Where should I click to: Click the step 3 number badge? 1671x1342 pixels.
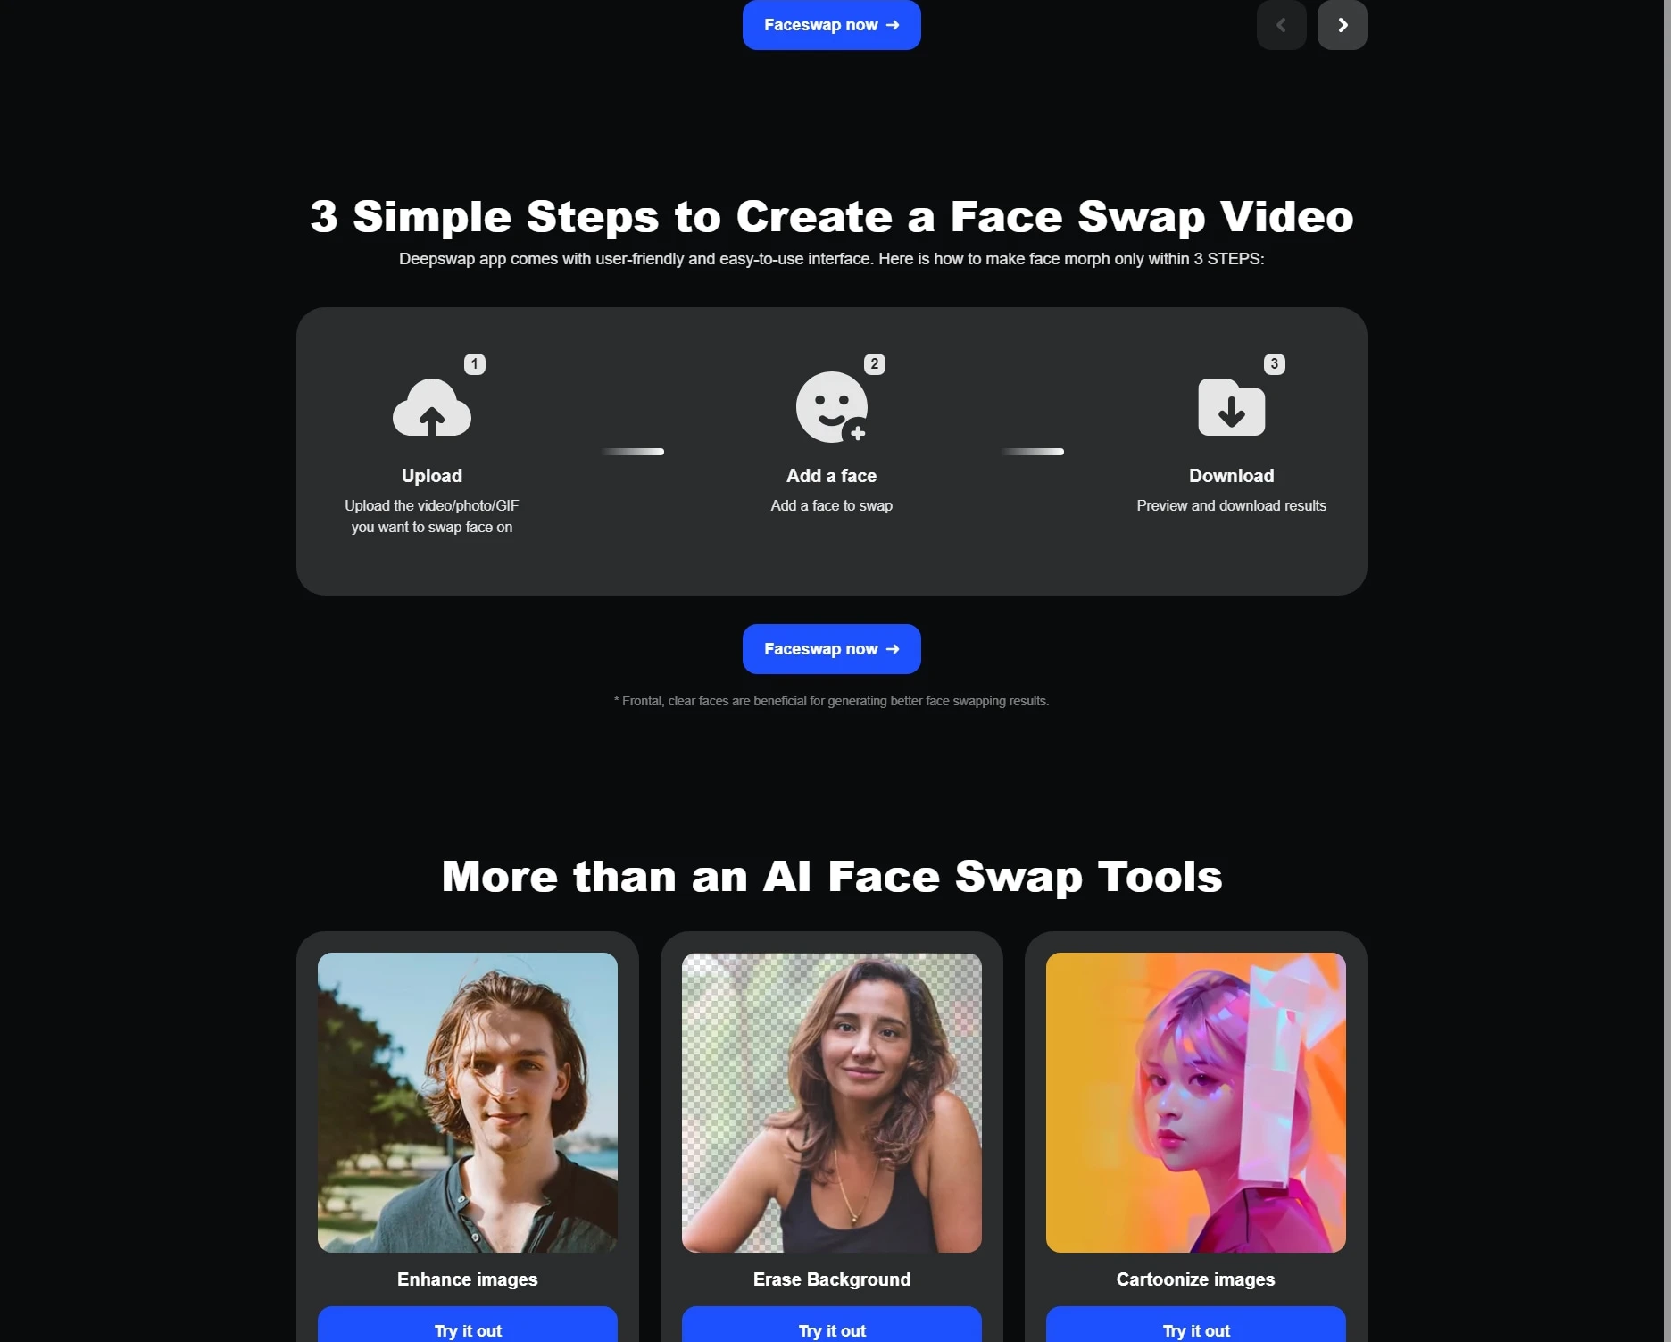click(1274, 363)
